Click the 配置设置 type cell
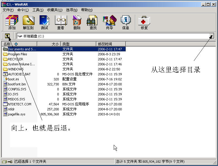The height and width of the screenshot is (166, 218). [x=69, y=79]
